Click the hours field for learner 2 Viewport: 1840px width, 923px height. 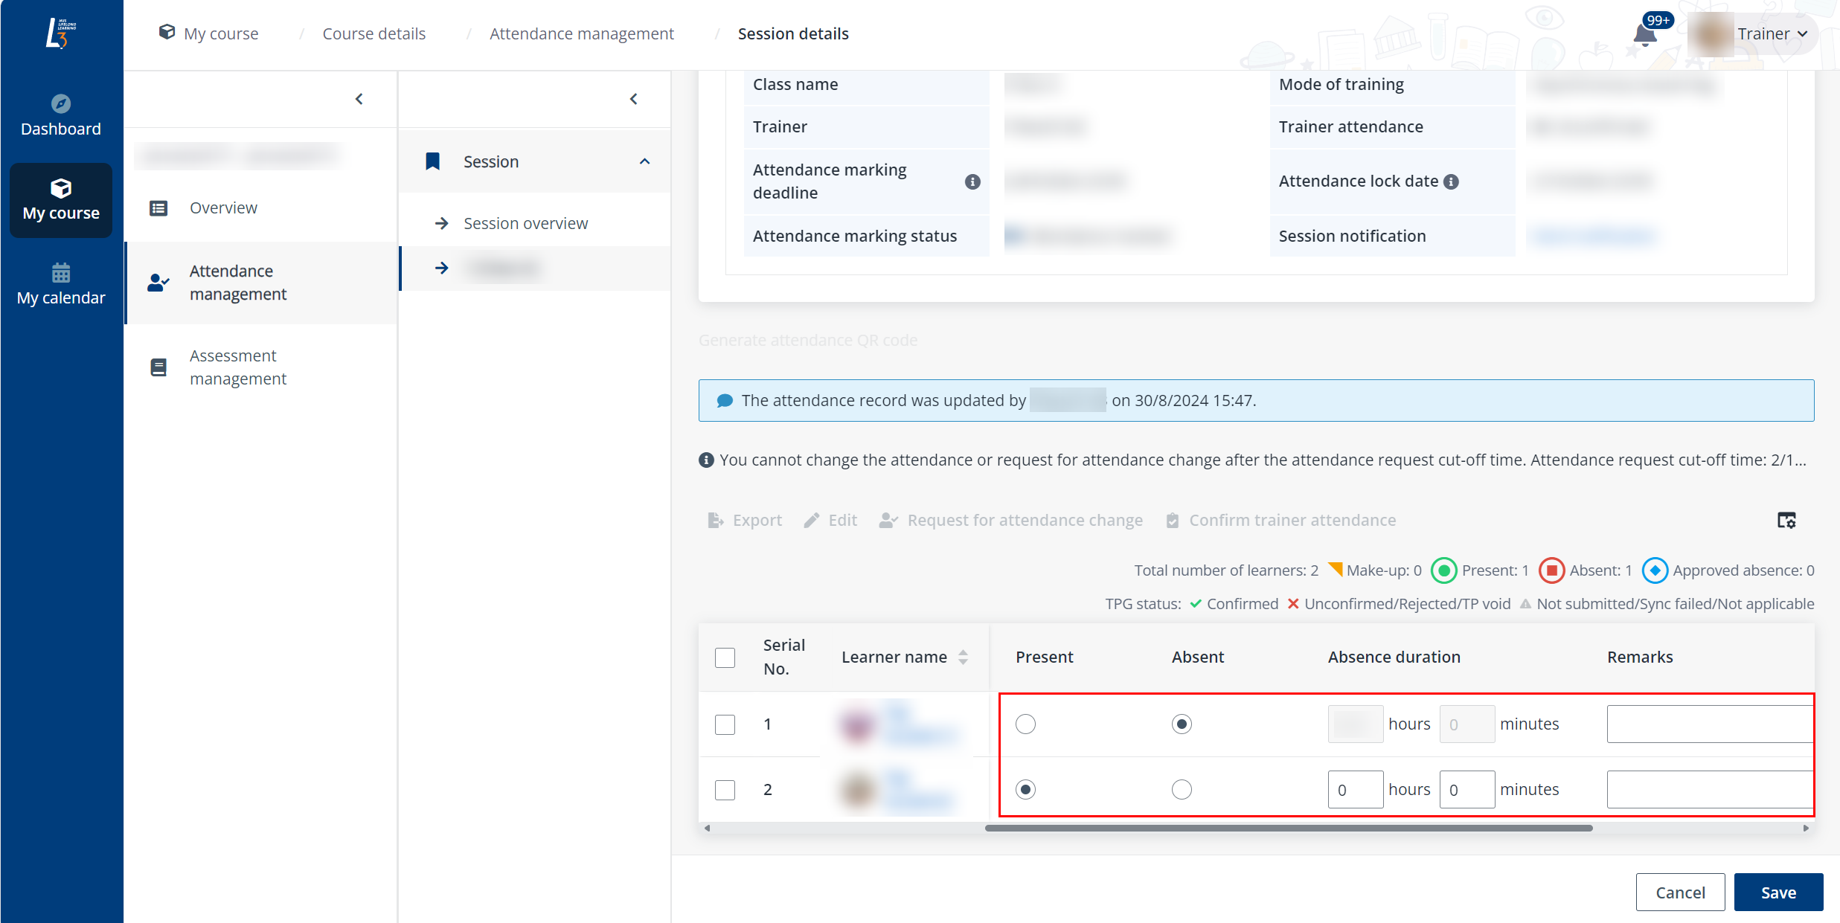coord(1356,790)
